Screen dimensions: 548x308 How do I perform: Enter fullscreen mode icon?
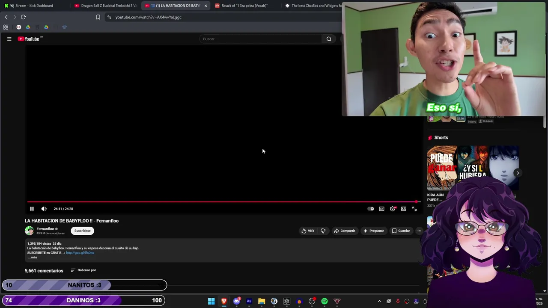414,209
